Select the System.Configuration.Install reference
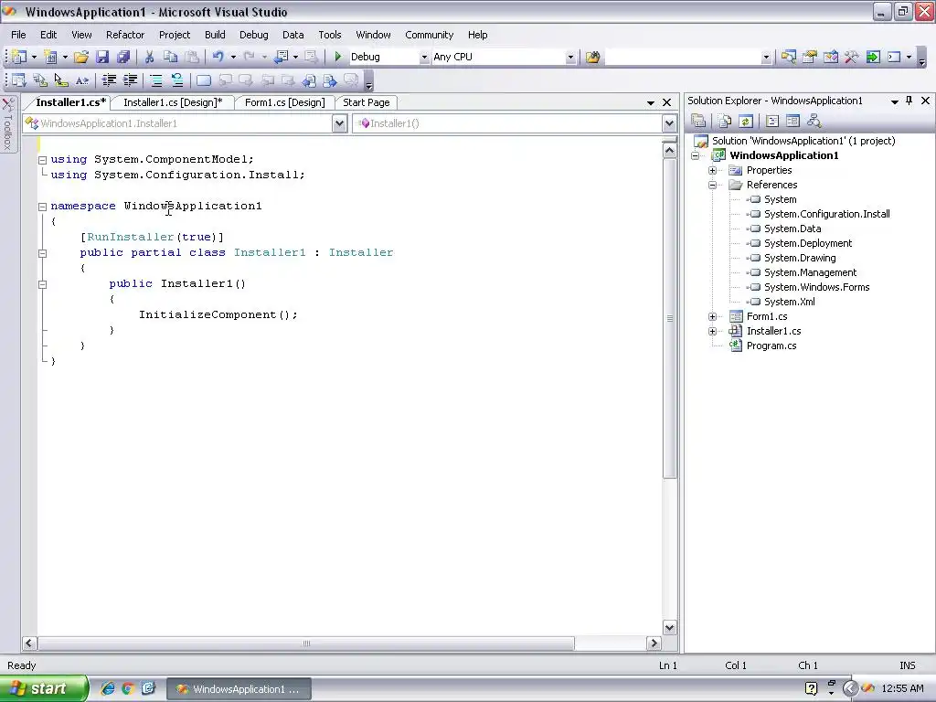 (826, 214)
